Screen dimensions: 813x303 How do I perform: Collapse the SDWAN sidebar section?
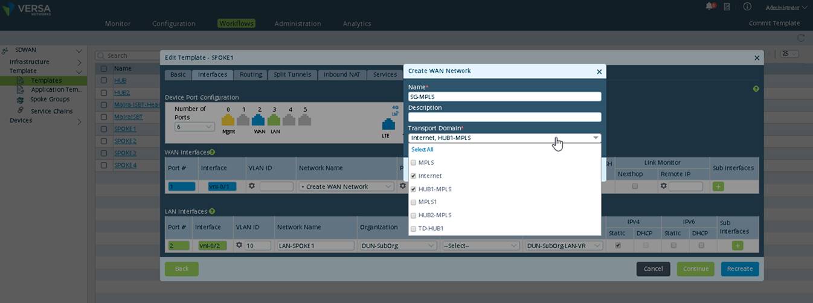click(x=79, y=50)
